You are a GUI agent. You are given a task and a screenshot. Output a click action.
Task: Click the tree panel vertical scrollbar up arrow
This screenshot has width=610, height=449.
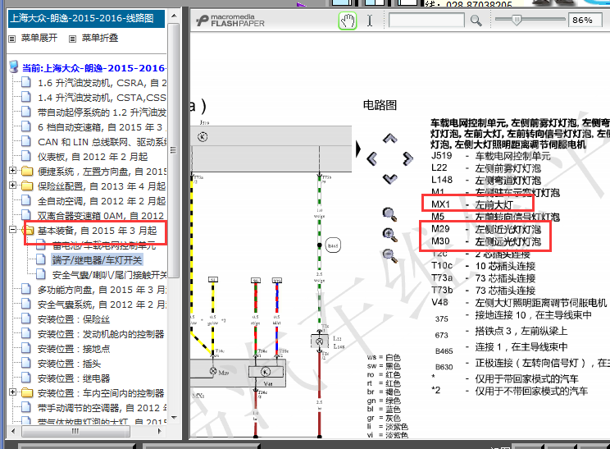(174, 16)
